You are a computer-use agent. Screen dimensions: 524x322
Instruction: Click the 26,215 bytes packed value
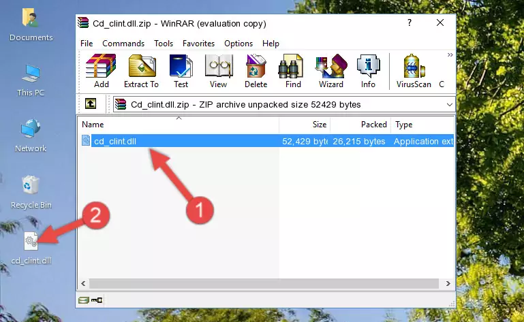point(359,142)
